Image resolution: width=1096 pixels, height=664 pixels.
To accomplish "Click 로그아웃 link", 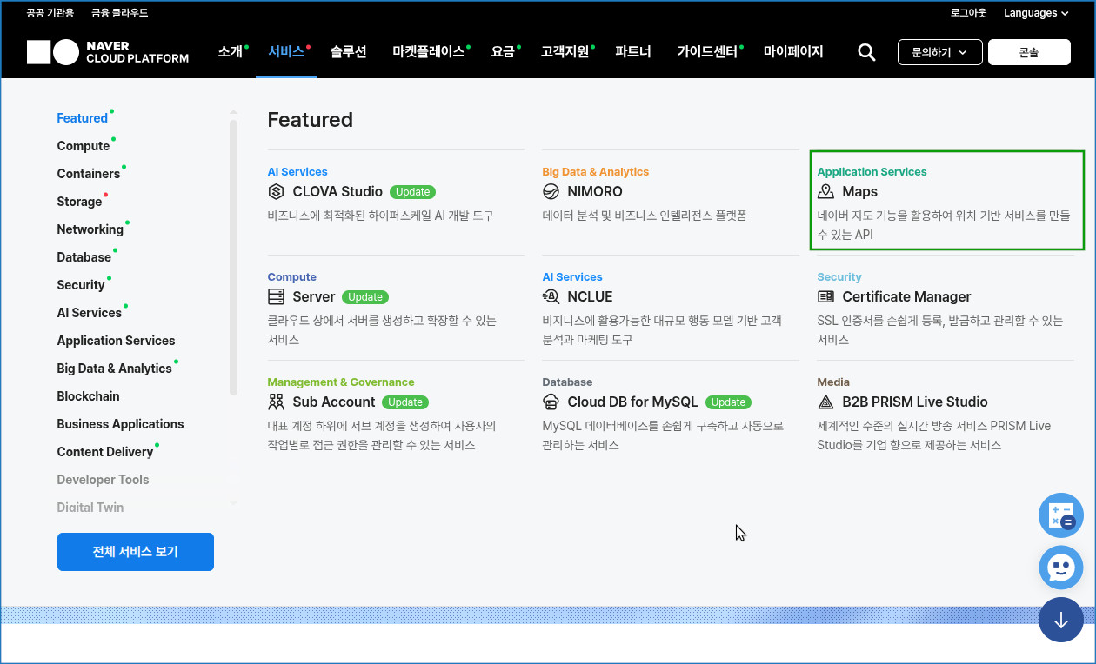I will point(969,13).
